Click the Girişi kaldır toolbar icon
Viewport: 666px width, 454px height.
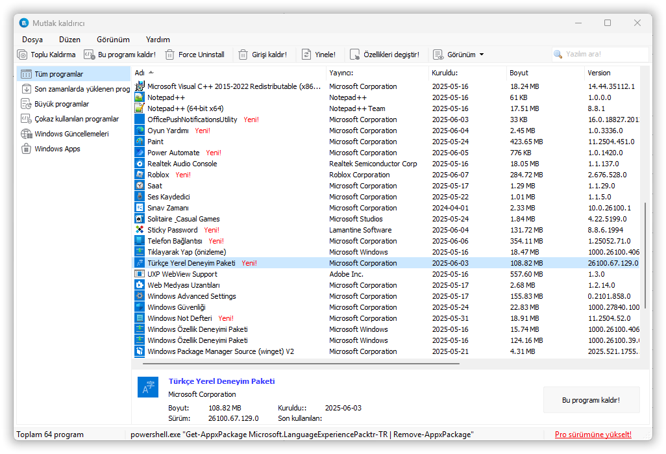(x=243, y=55)
